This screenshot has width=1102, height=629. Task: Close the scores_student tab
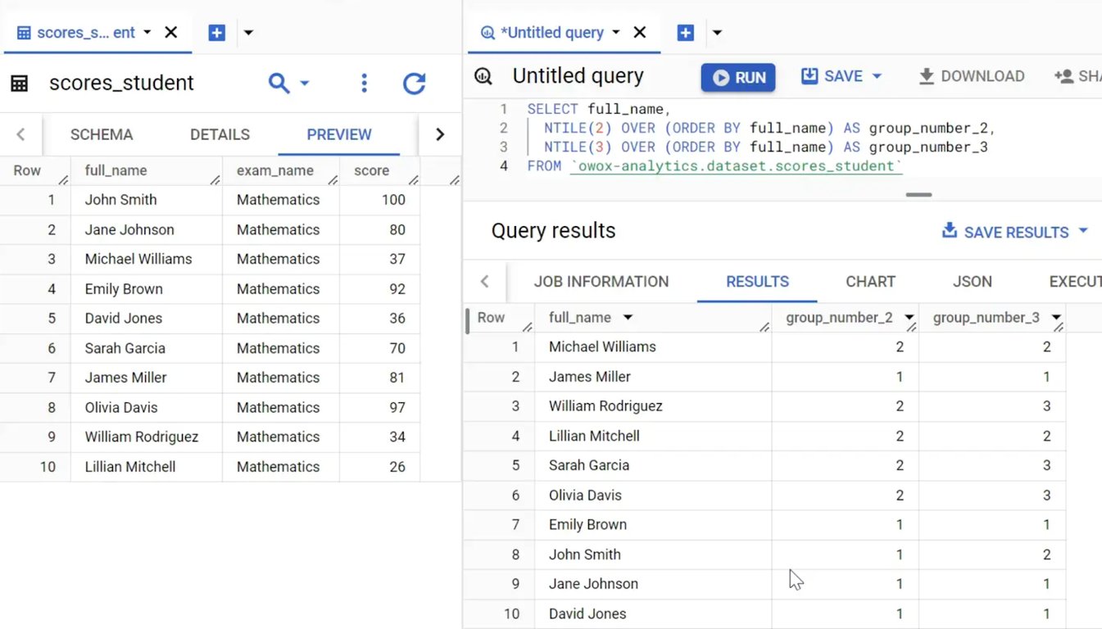[x=170, y=33]
